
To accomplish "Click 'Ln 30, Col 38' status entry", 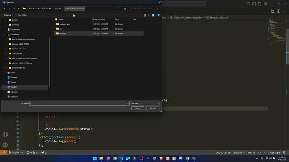I will coord(223,153).
